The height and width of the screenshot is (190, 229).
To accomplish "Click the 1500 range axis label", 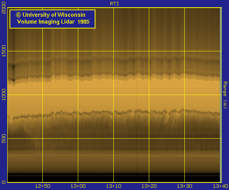I will [3, 51].
